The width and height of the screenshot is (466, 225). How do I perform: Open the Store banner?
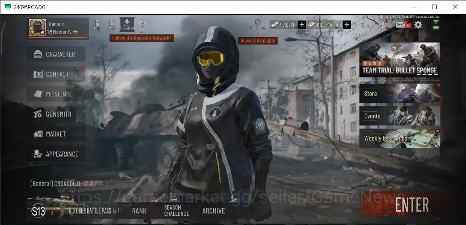pyautogui.click(x=399, y=94)
